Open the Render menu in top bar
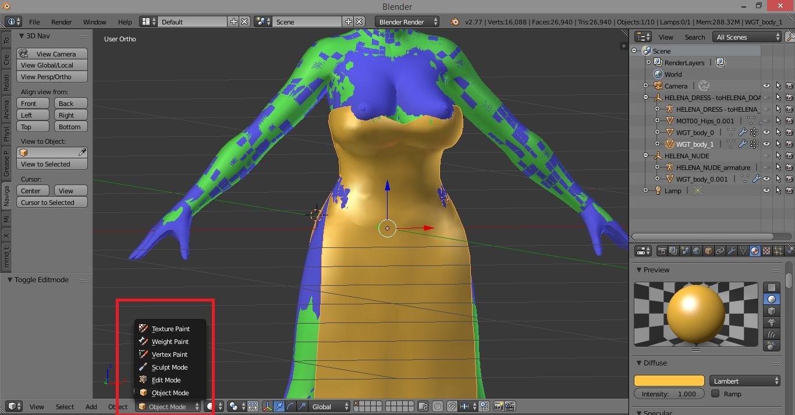The height and width of the screenshot is (415, 795). [x=62, y=22]
